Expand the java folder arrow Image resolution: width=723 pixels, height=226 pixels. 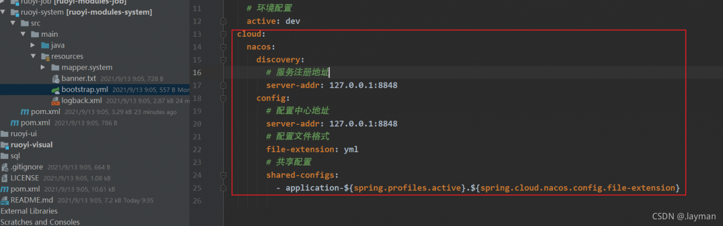[33, 45]
